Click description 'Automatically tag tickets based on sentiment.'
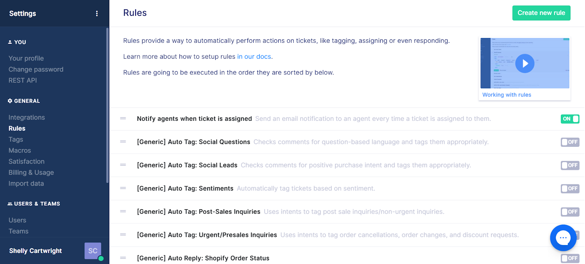 click(306, 188)
